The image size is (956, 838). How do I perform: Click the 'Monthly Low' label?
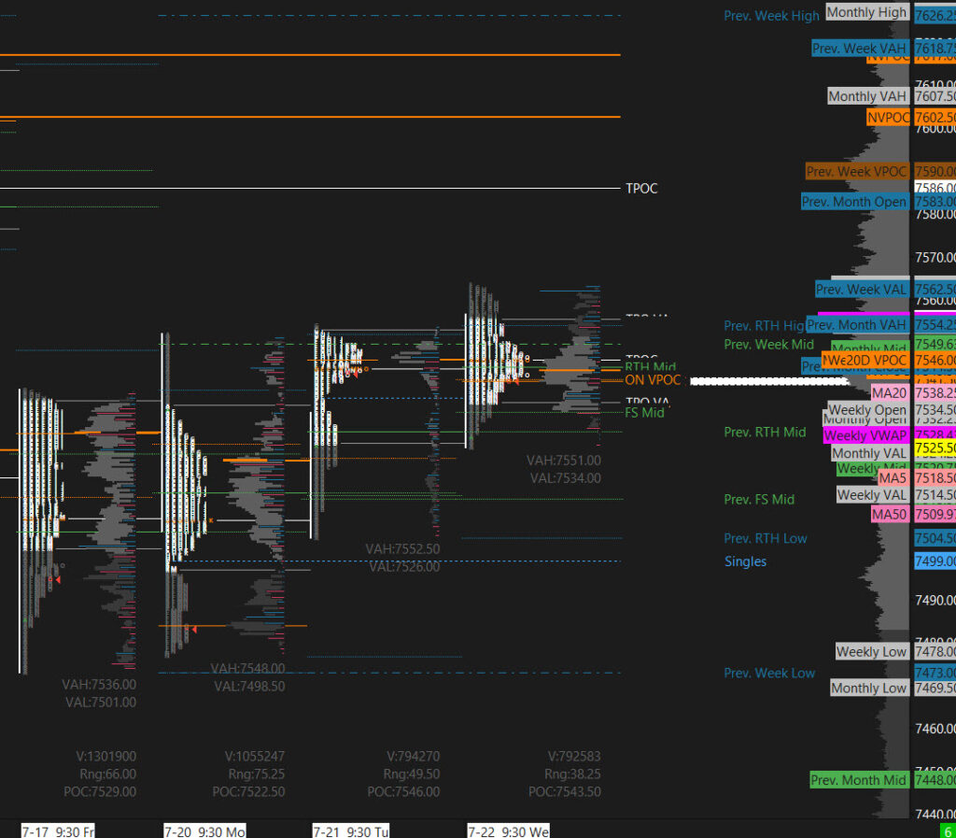point(869,689)
